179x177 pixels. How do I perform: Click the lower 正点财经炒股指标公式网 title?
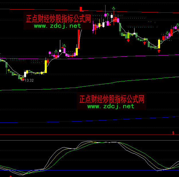[112, 99]
